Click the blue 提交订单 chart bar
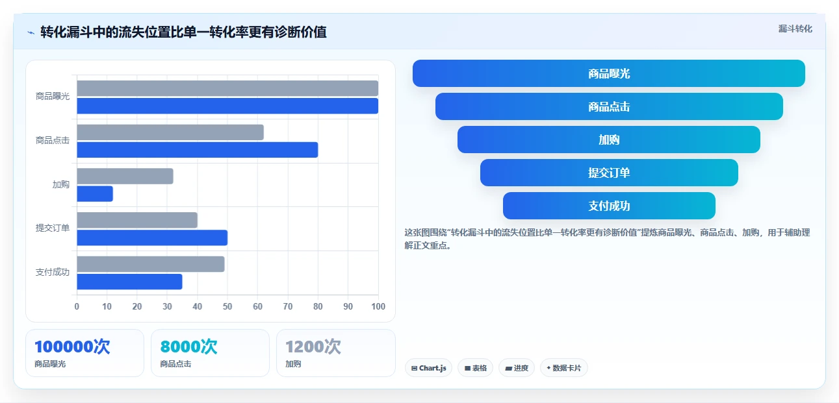 (x=152, y=238)
